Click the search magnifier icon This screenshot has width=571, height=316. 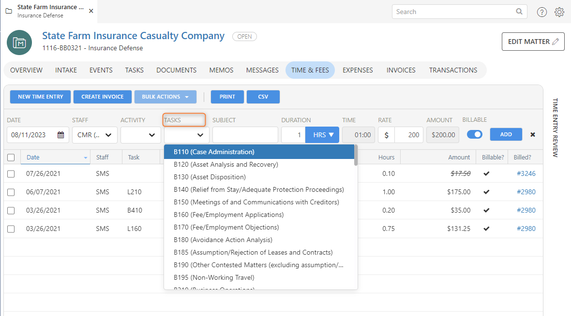[x=519, y=12]
